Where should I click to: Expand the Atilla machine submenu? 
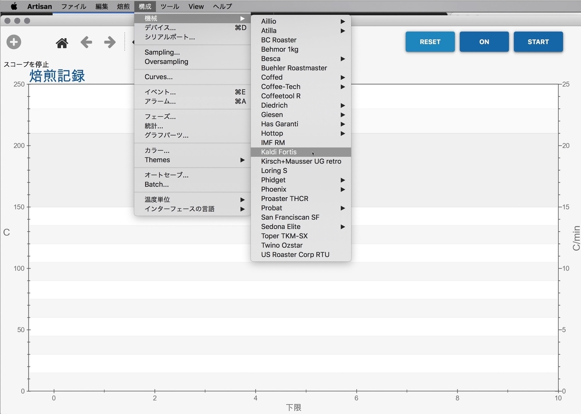tap(301, 30)
